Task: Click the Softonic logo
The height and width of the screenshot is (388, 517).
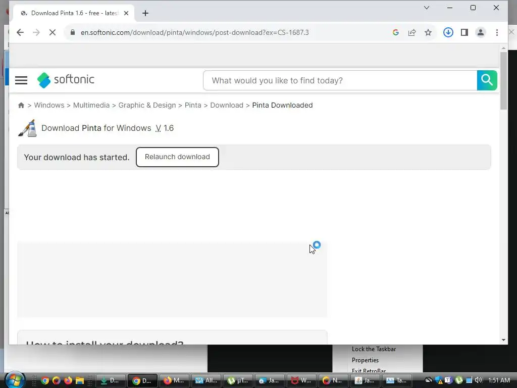Action: coord(66,80)
